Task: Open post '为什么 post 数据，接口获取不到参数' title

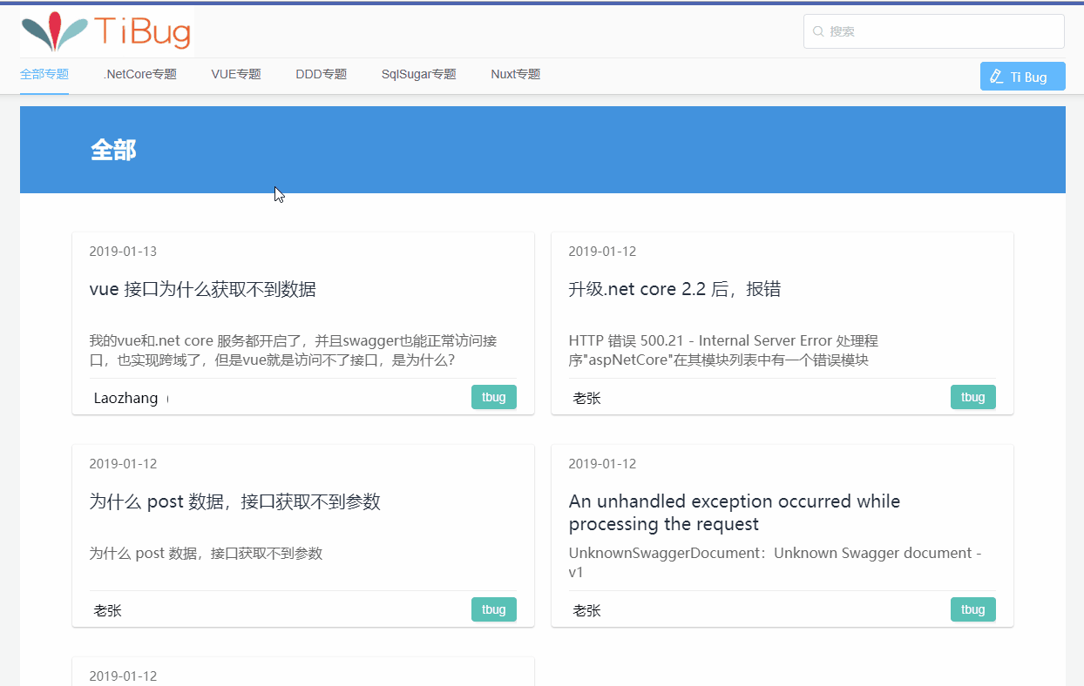Action: [x=234, y=501]
